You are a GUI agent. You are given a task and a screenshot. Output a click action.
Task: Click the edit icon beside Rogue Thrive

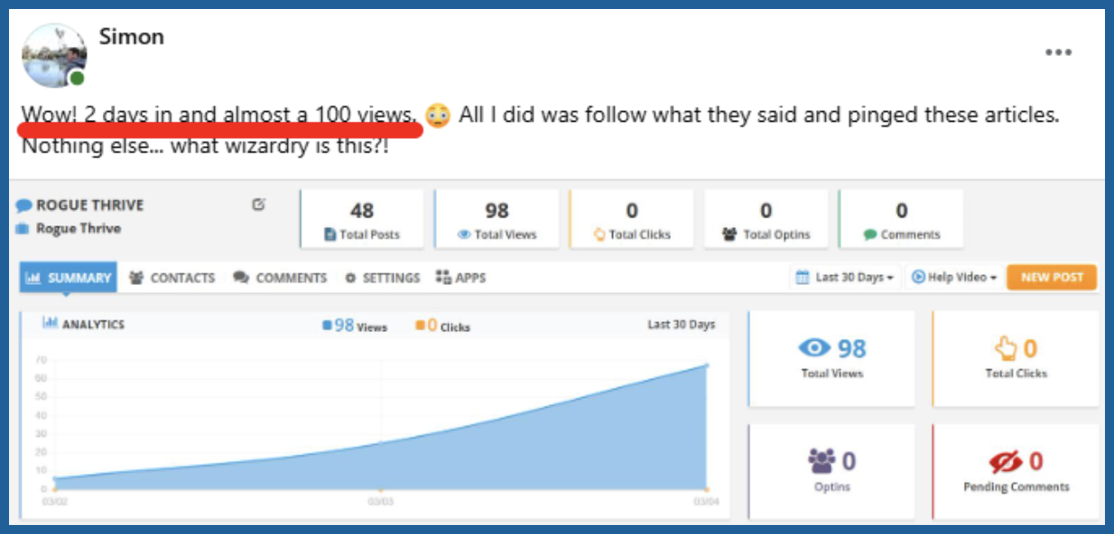258,206
